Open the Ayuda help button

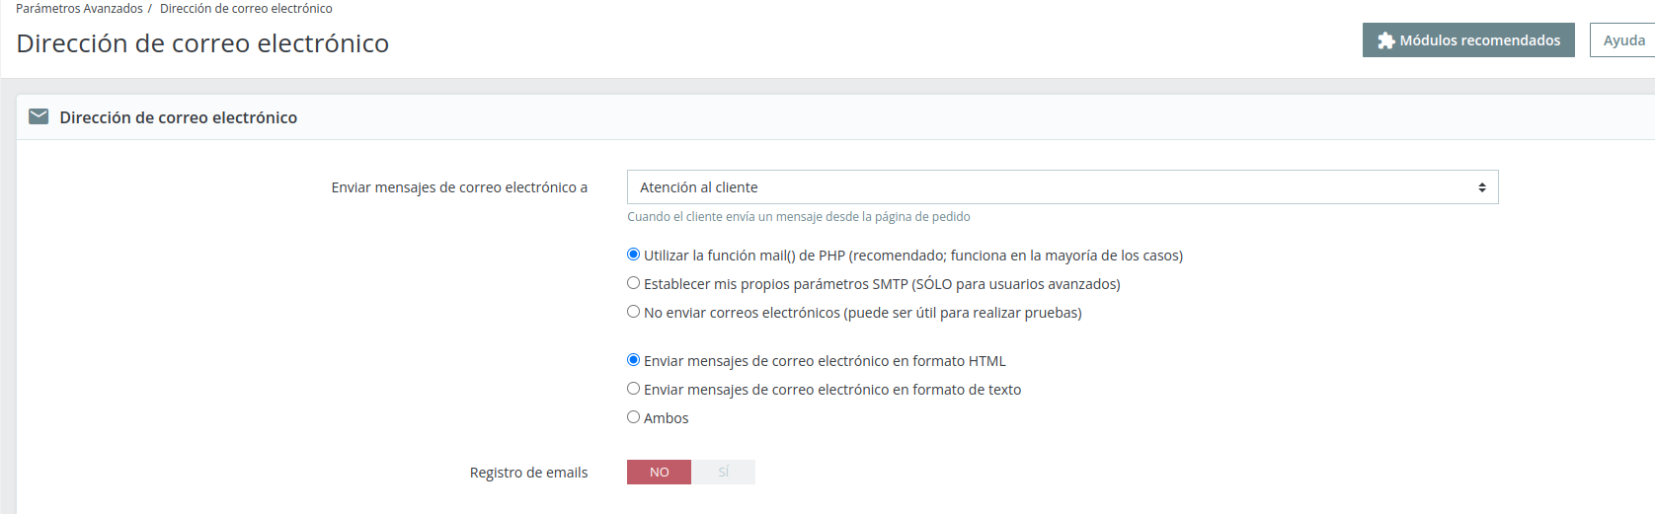1622,40
